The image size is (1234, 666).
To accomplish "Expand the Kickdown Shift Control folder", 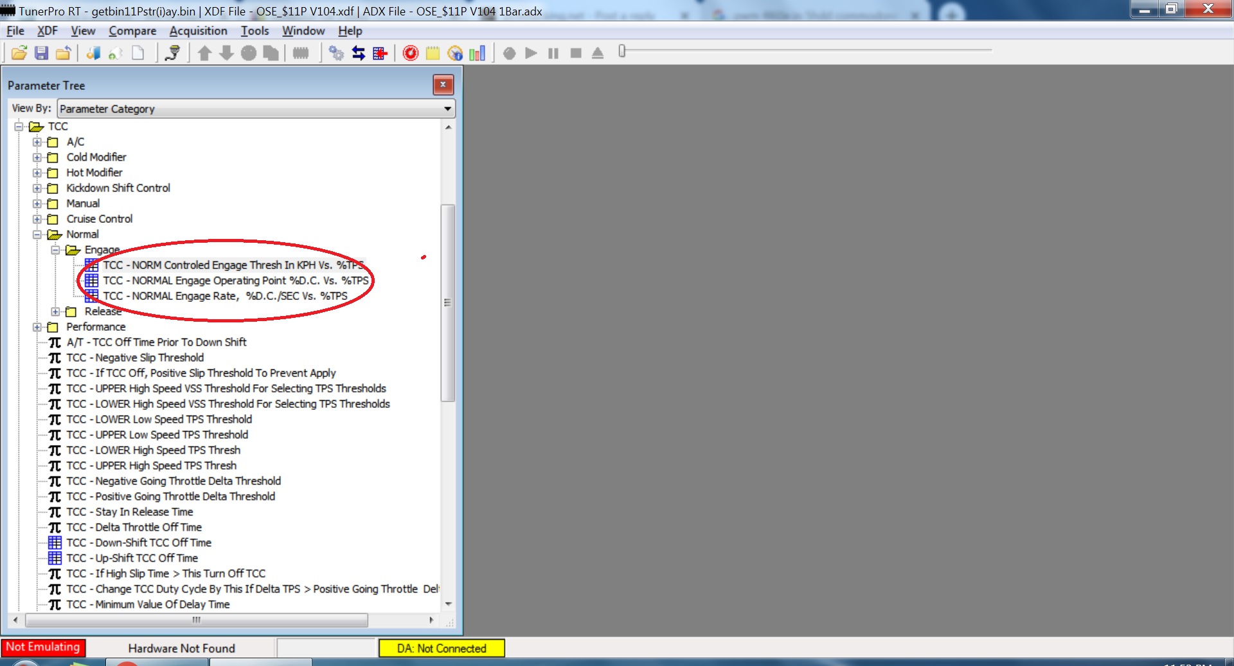I will click(x=37, y=188).
